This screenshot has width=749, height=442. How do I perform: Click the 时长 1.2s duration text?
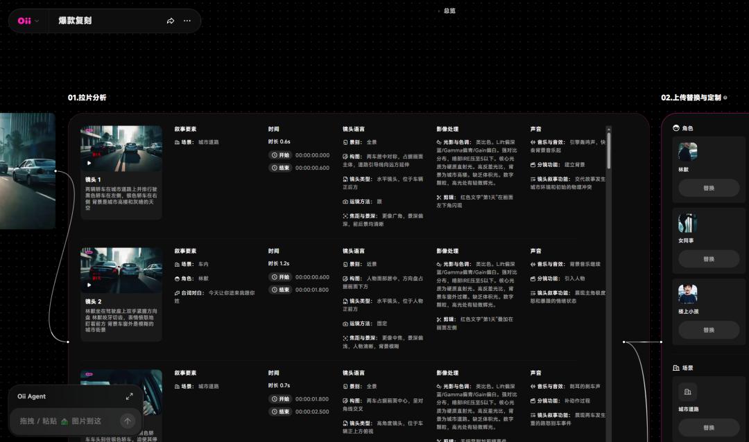click(279, 263)
